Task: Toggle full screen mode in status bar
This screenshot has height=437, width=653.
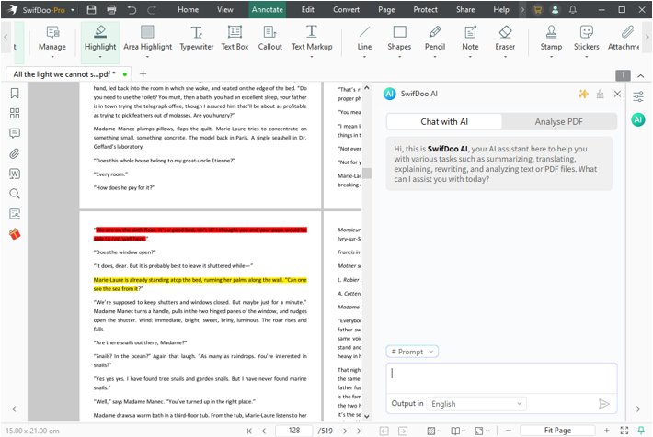Action: (624, 431)
